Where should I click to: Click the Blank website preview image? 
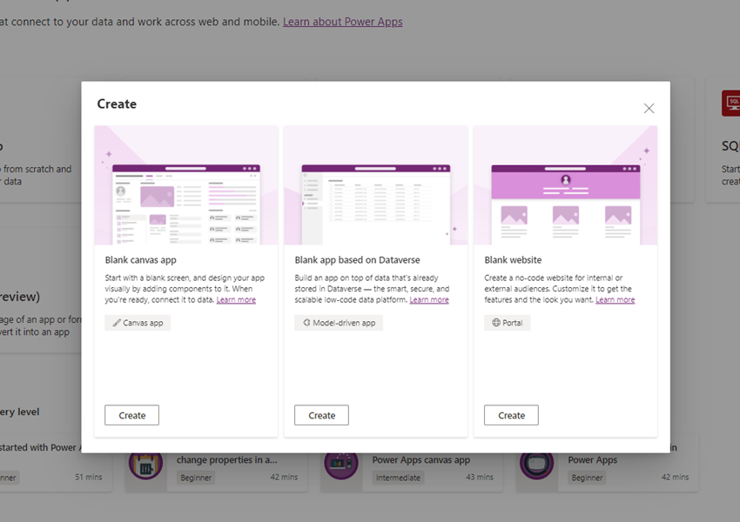tap(566, 186)
